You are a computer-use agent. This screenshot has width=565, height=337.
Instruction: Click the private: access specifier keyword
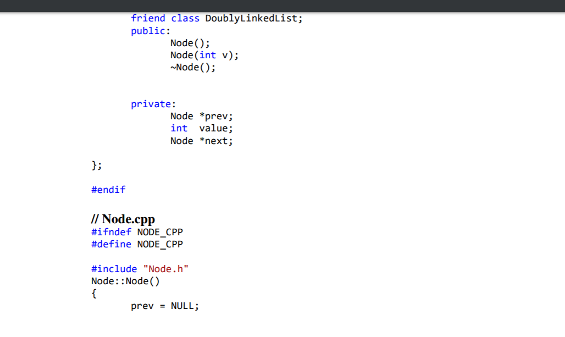151,104
